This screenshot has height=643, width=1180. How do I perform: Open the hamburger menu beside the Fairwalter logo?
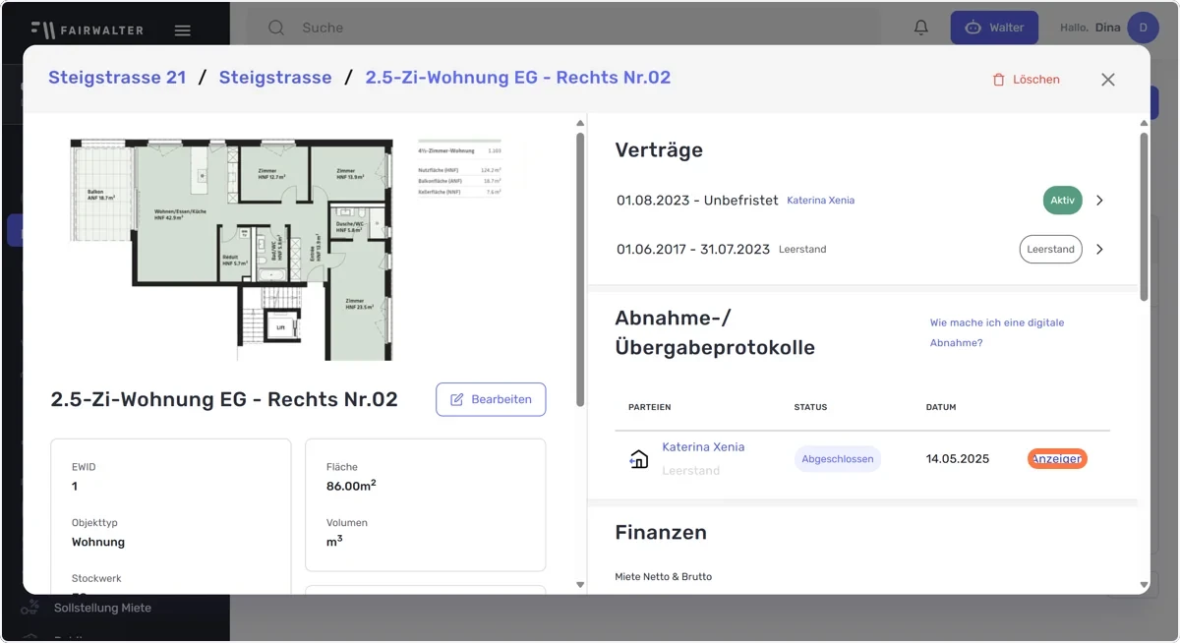click(182, 29)
